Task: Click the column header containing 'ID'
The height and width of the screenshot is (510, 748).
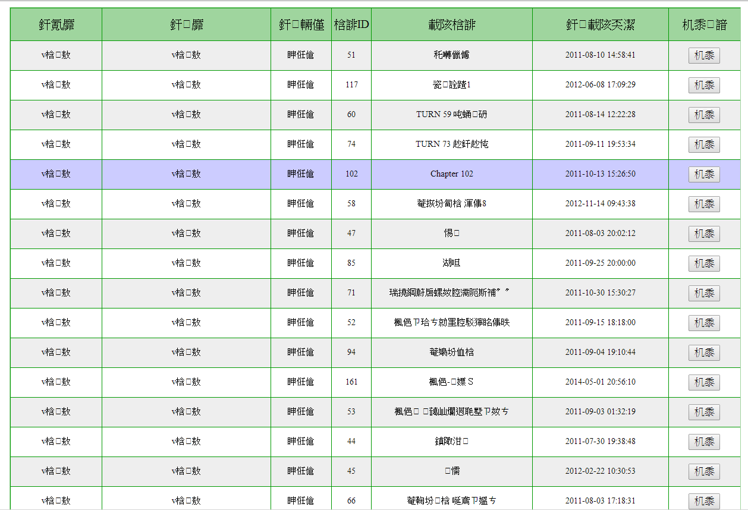Action: [351, 24]
